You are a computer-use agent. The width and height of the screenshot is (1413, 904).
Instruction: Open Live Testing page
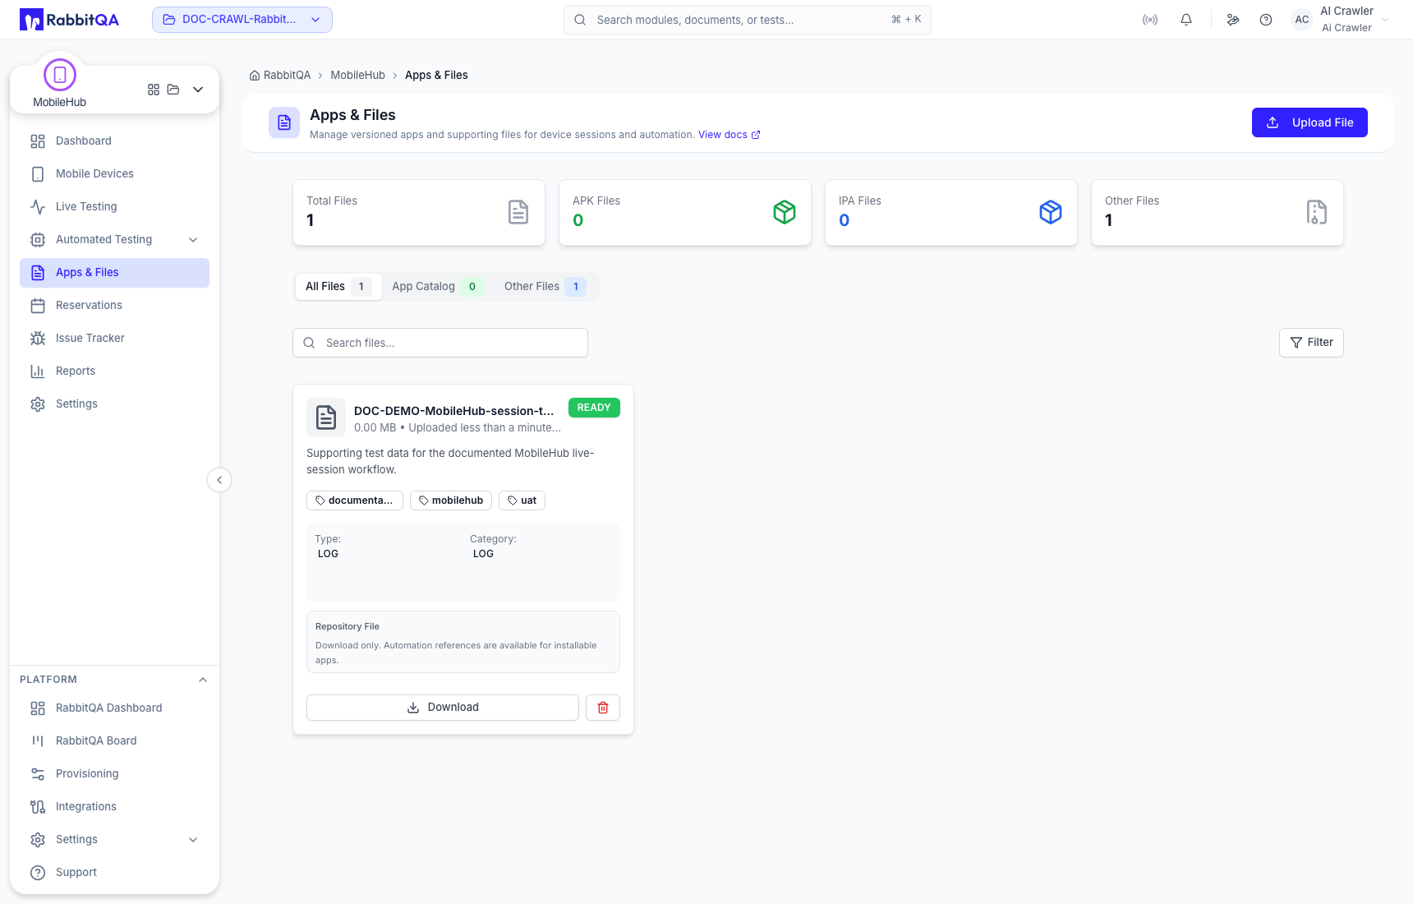[114, 207]
